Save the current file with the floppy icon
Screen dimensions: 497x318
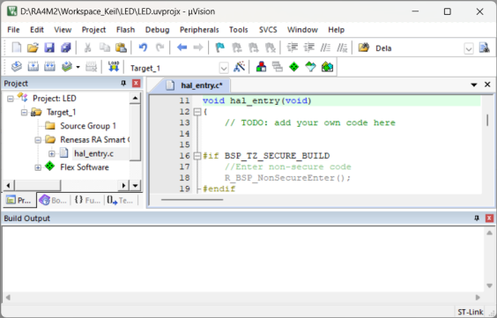[49, 48]
